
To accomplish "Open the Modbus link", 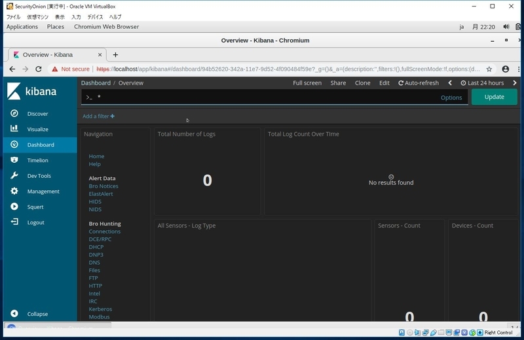I will [x=99, y=316].
